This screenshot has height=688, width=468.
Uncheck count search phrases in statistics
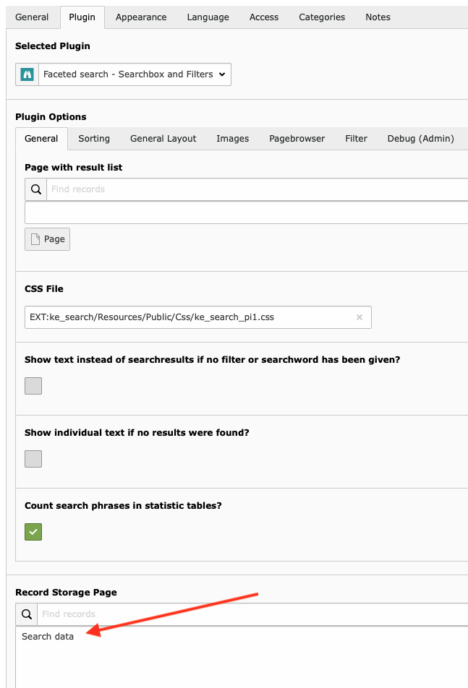click(x=33, y=532)
